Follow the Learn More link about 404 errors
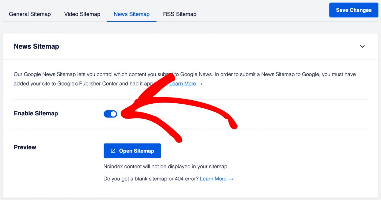The image size is (381, 200). pyautogui.click(x=213, y=179)
